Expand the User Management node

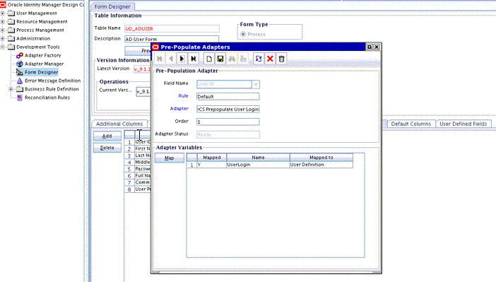click(3, 13)
